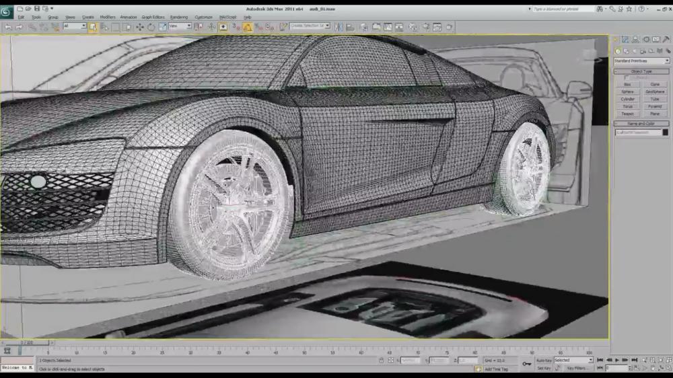This screenshot has width=673, height=378.
Task: Open the Rendering menu
Action: [179, 17]
